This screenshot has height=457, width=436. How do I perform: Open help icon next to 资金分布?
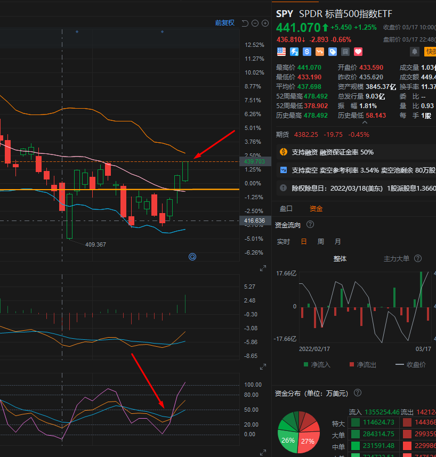coord(358,393)
